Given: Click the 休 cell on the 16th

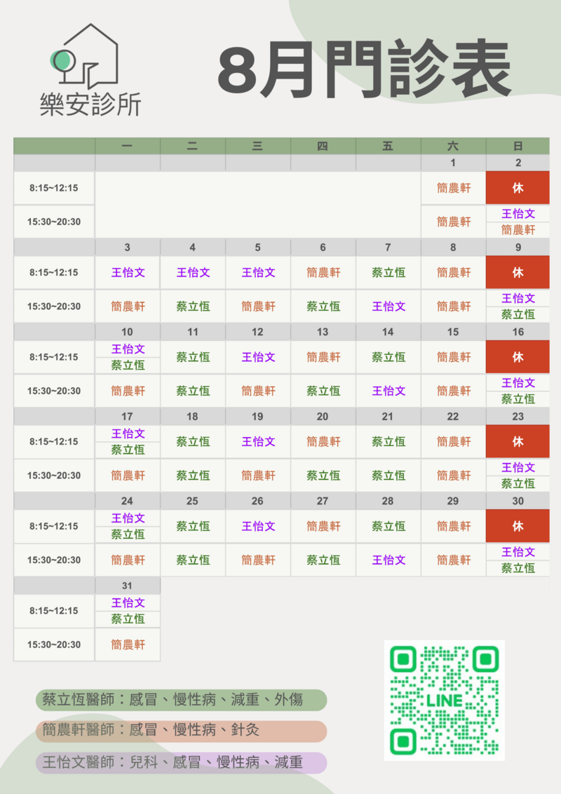Looking at the screenshot, I should click(x=518, y=357).
